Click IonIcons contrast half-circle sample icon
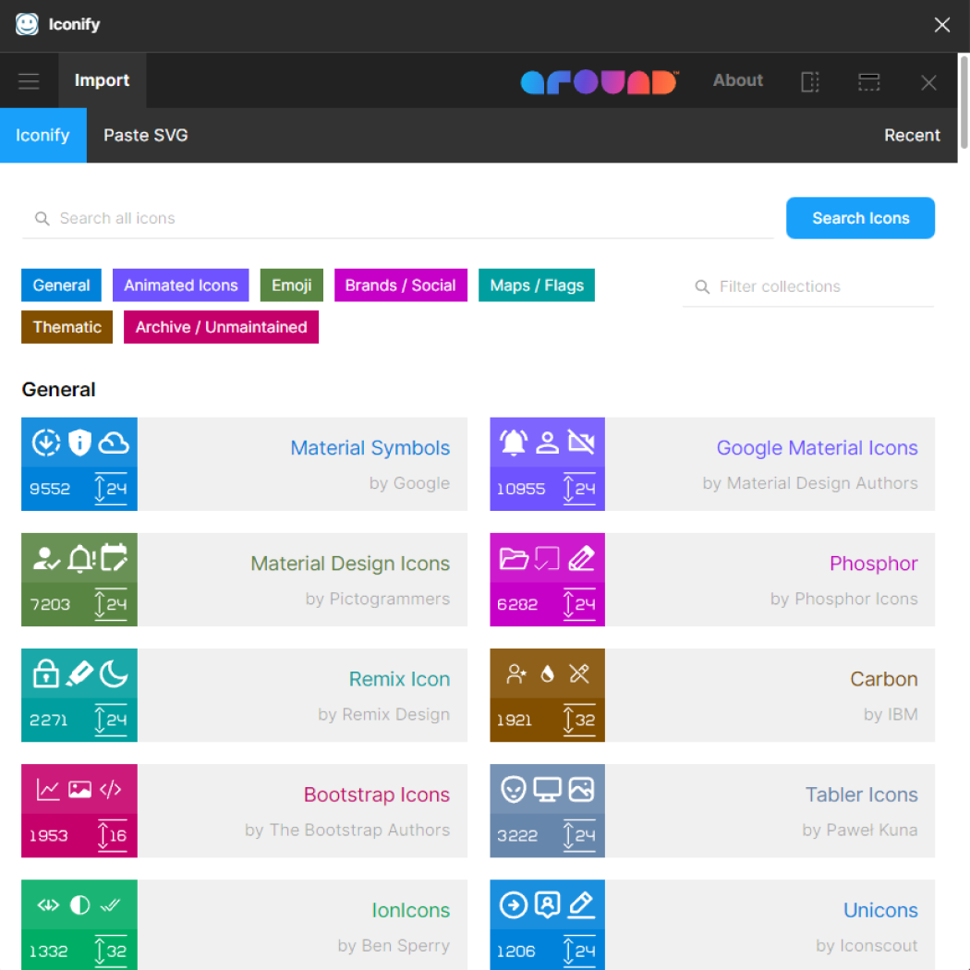 pyautogui.click(x=79, y=905)
